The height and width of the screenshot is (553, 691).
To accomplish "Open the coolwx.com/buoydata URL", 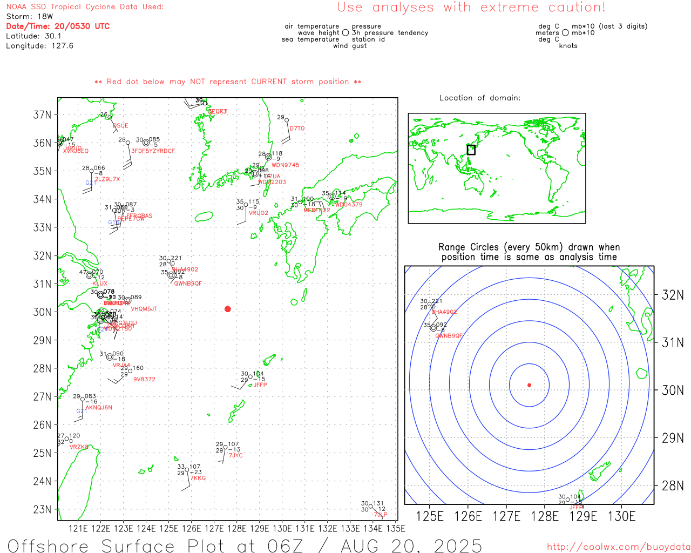I will tap(619, 547).
